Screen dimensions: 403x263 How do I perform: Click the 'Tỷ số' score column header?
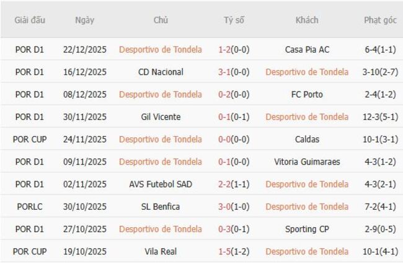point(234,20)
